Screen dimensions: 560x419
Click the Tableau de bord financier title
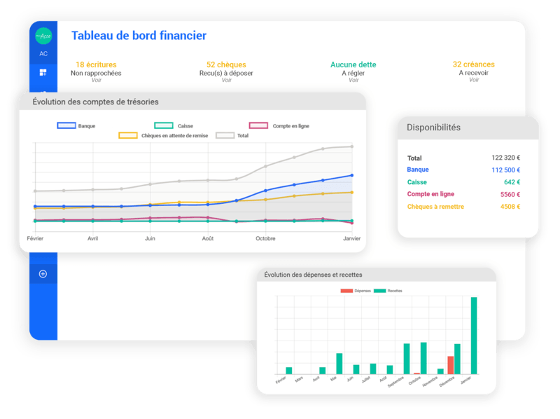point(139,36)
